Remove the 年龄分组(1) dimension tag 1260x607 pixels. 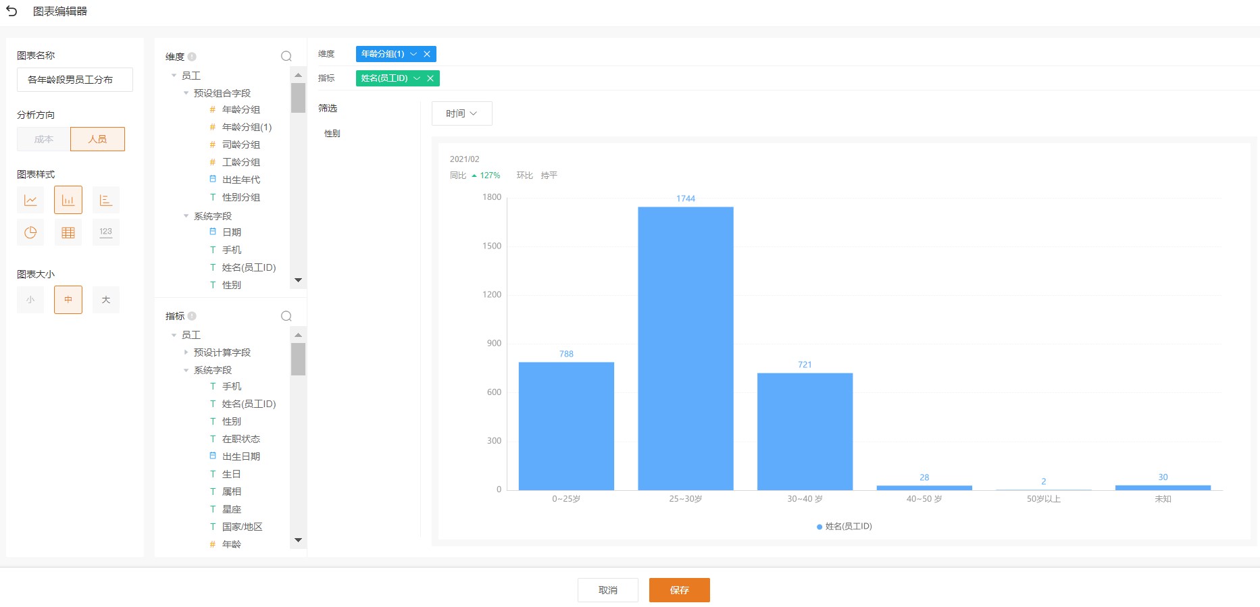pyautogui.click(x=427, y=54)
